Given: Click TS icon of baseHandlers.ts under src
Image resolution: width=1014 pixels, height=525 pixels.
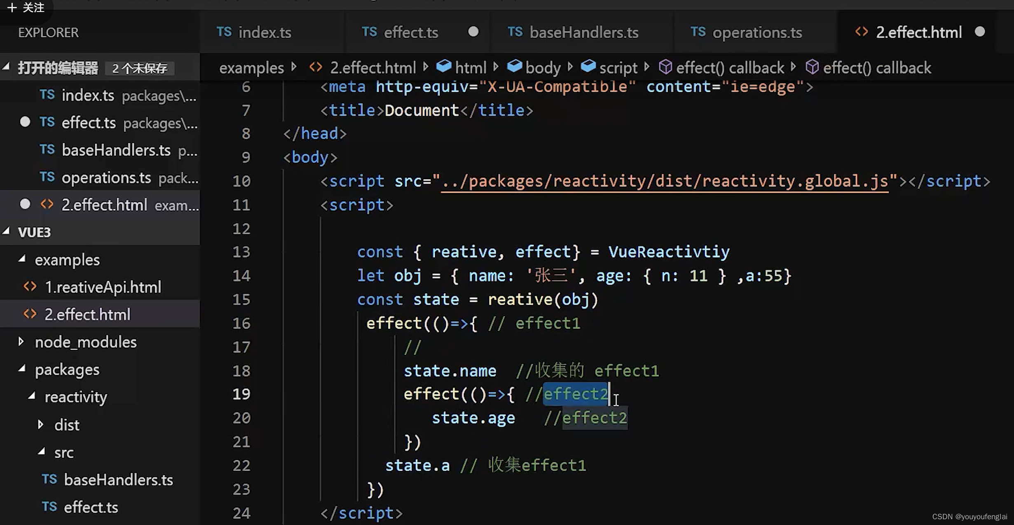Looking at the screenshot, I should click(x=49, y=479).
